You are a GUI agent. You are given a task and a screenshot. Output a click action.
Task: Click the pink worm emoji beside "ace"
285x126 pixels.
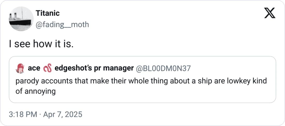tap(48, 68)
